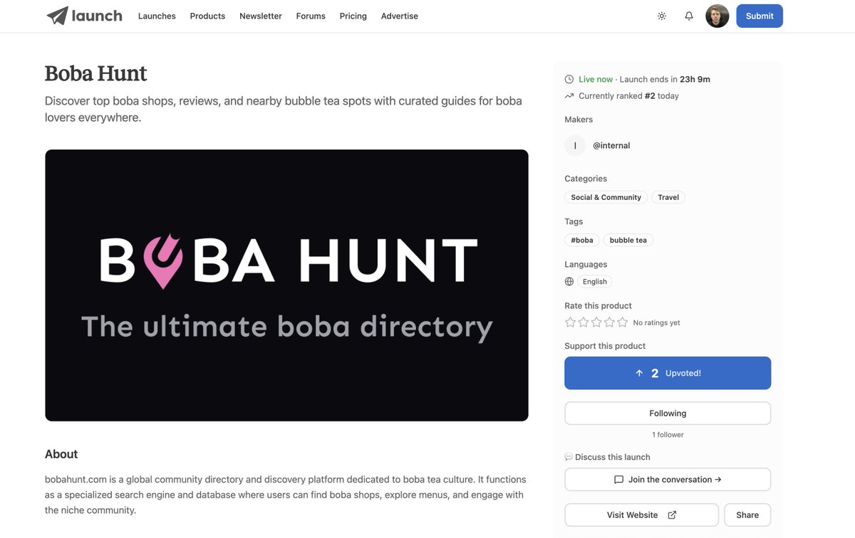Click the About heading
The height and width of the screenshot is (538, 855).
[61, 454]
